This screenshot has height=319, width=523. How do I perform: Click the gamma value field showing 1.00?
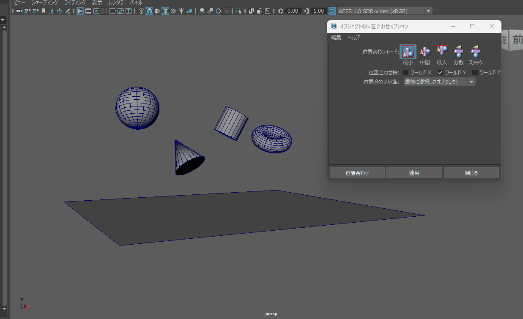[x=319, y=11]
